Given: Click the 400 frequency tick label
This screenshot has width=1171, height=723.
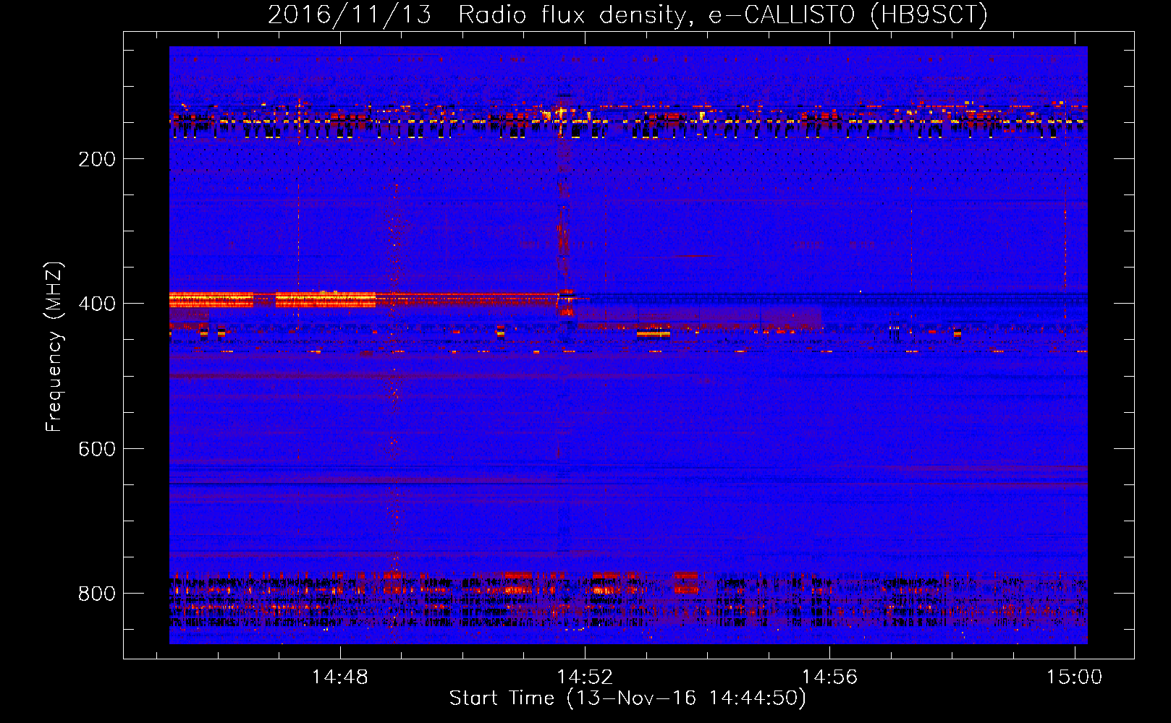Looking at the screenshot, I should [97, 304].
